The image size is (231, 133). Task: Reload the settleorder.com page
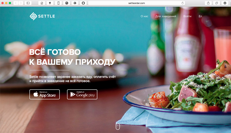(183, 3)
